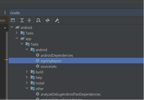
Task: Click the Gradle panel title
Action: pyautogui.click(x=15, y=13)
